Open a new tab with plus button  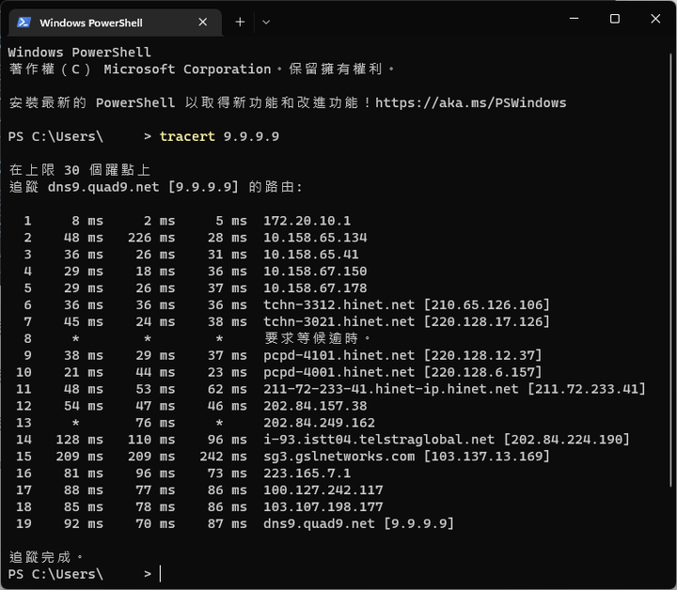(240, 22)
